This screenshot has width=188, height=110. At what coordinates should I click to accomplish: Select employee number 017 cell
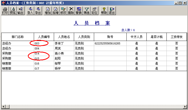44,69
